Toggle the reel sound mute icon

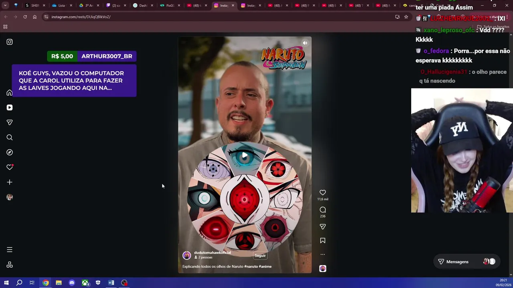tap(305, 43)
